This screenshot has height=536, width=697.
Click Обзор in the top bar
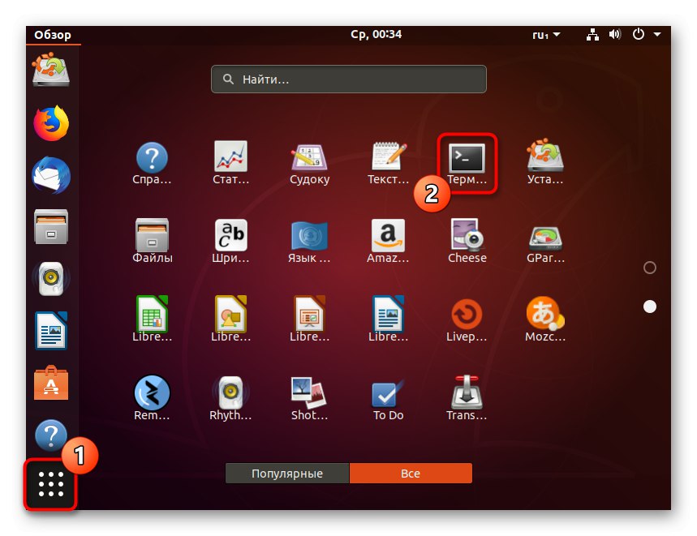pos(52,34)
